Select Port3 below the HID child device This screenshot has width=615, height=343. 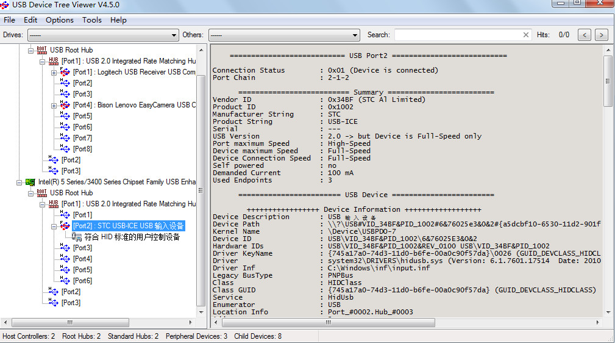click(82, 248)
